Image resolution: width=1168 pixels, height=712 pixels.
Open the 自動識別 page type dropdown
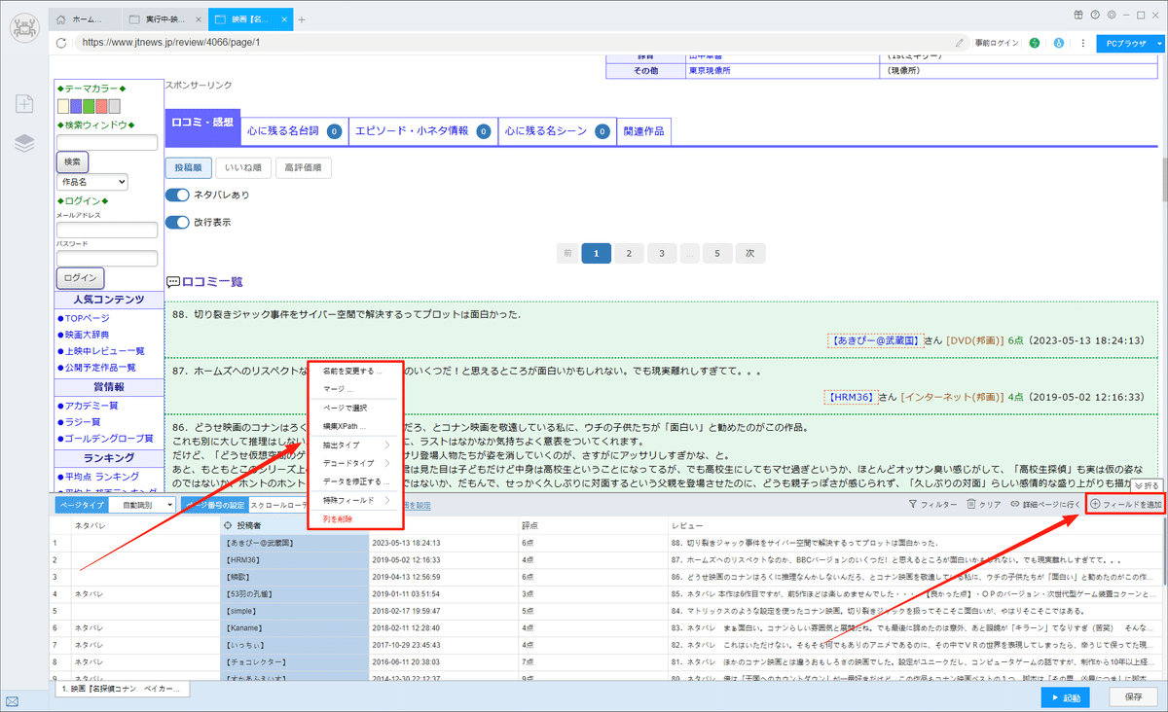pyautogui.click(x=141, y=505)
